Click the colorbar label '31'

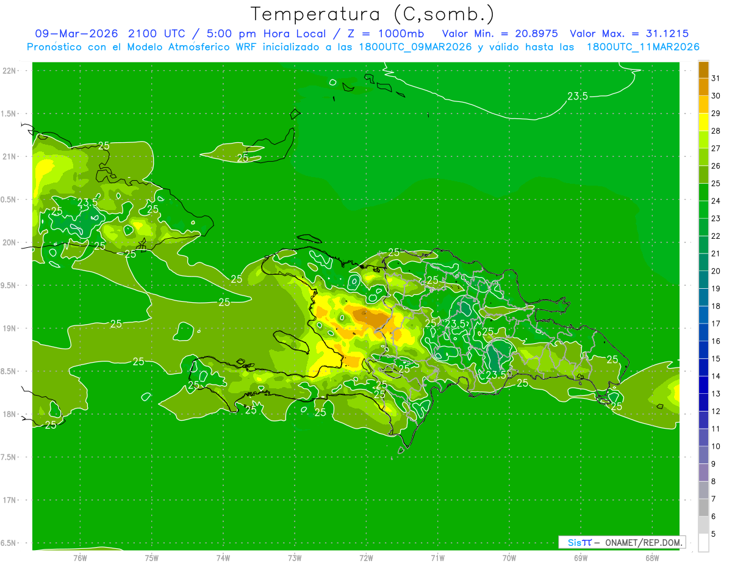pyautogui.click(x=716, y=78)
